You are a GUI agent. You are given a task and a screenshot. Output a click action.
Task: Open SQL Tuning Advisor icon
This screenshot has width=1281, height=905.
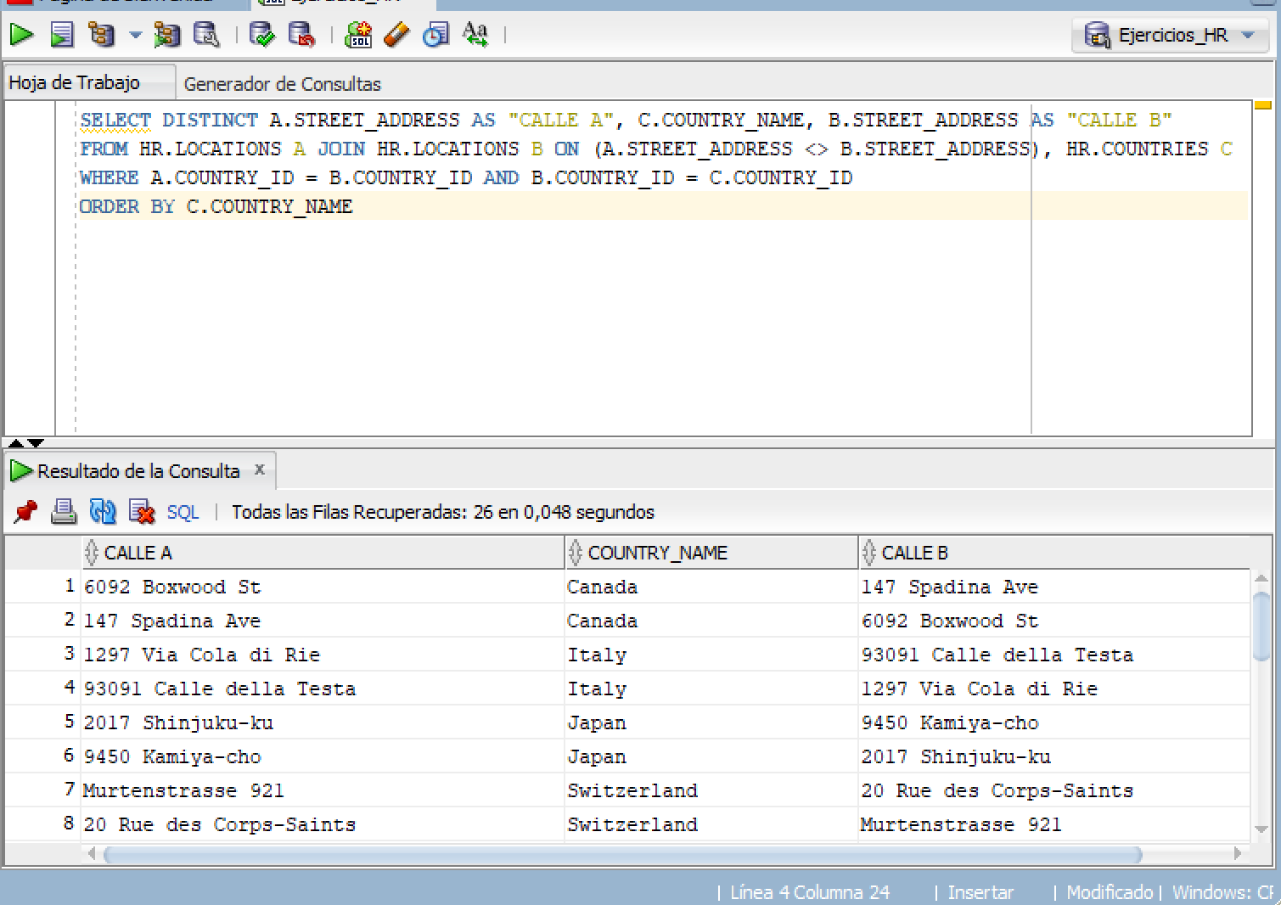pos(206,35)
